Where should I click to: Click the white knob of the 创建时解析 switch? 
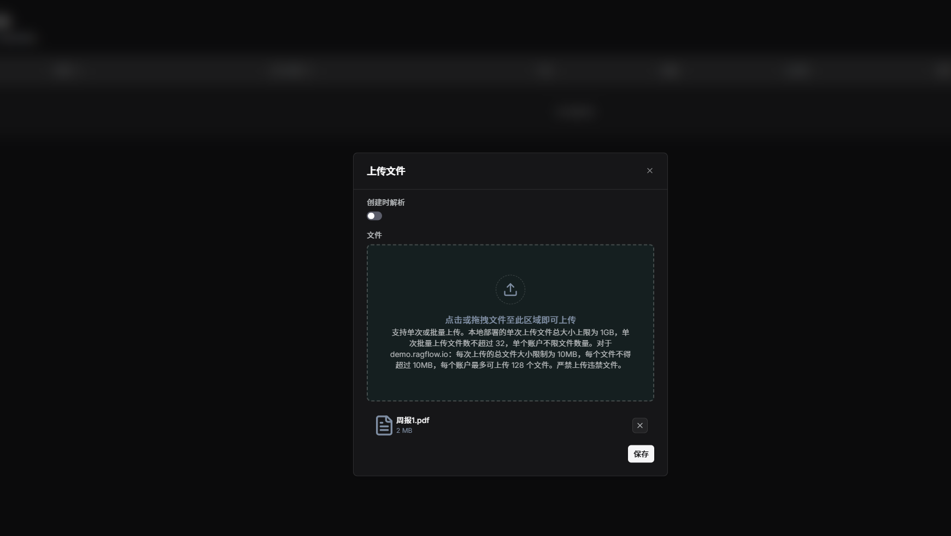[x=371, y=216]
